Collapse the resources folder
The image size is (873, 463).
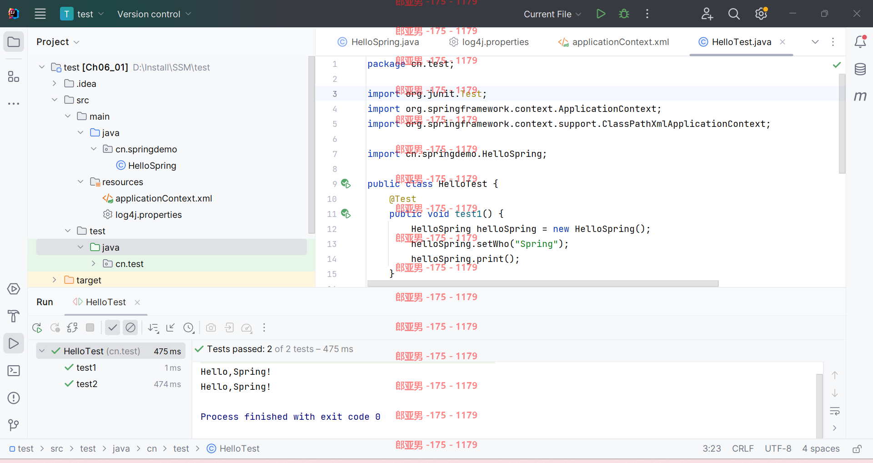tap(80, 182)
